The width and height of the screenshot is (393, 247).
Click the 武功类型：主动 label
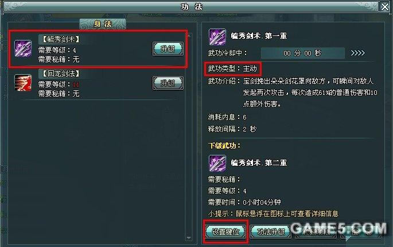pos(232,69)
